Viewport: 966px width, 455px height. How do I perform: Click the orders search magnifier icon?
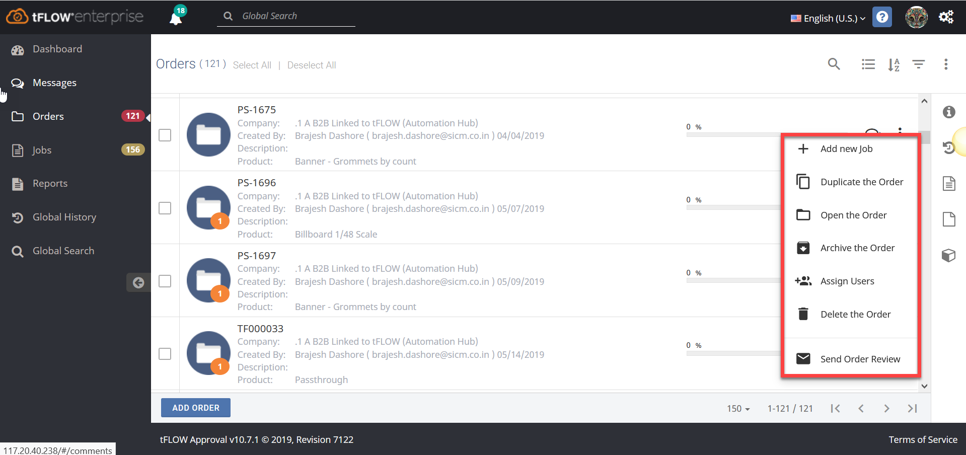coord(834,64)
